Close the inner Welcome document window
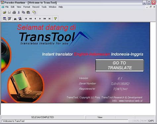 154,7
